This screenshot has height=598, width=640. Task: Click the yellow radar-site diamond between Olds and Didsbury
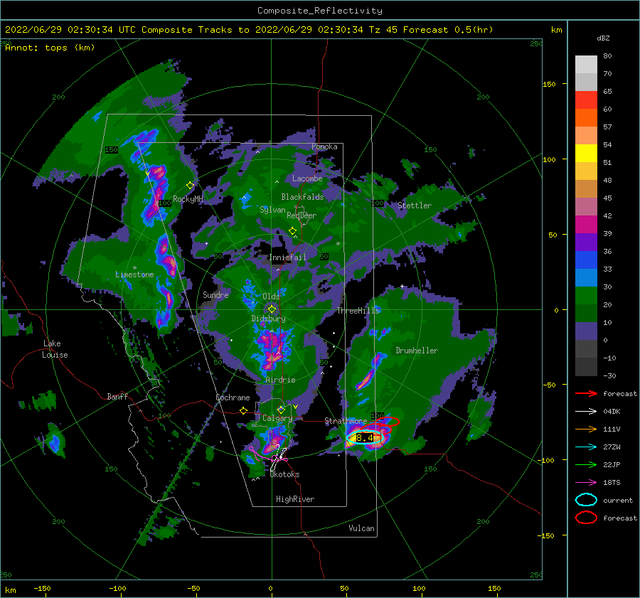coord(272,309)
